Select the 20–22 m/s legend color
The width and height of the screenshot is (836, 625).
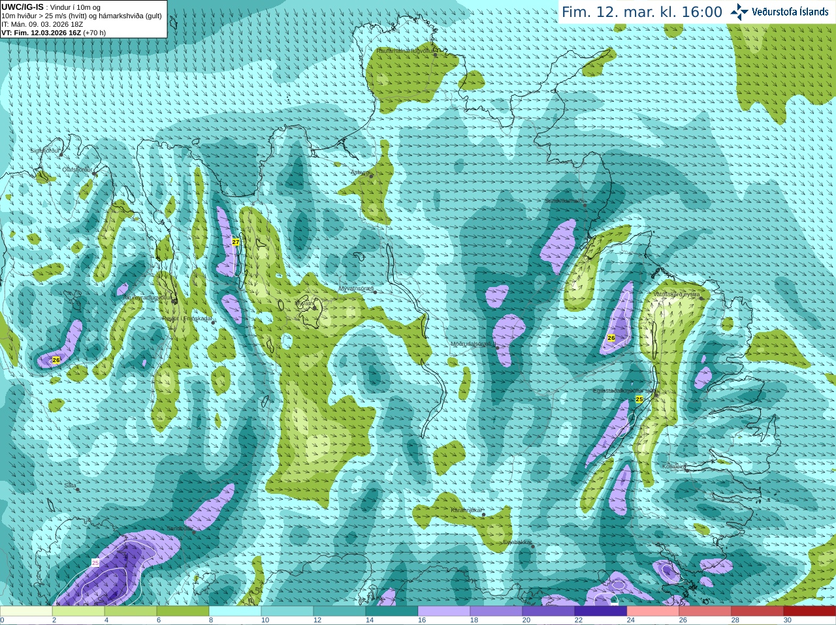549,611
